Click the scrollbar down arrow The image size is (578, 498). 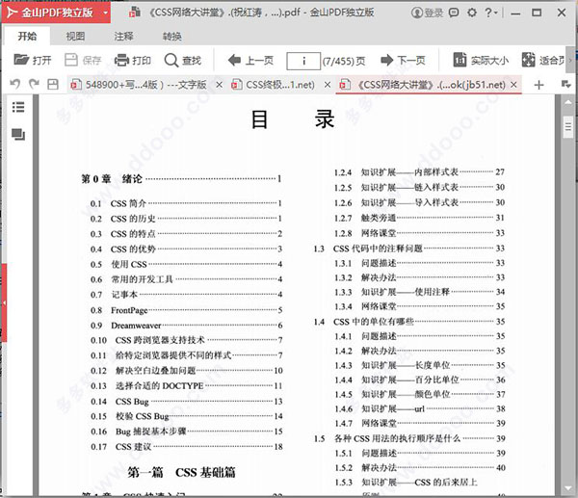pyautogui.click(x=568, y=488)
